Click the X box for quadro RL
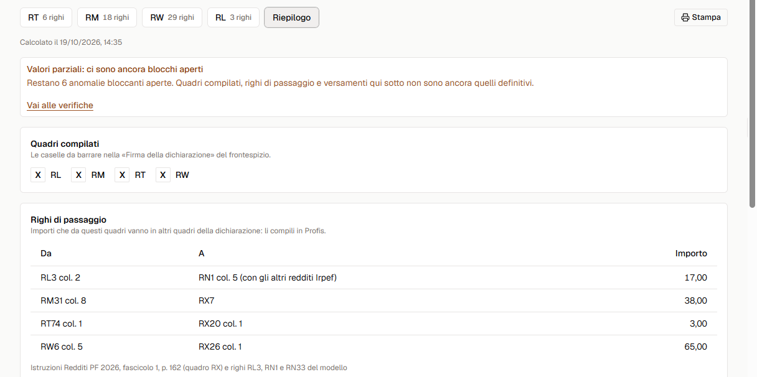 click(x=38, y=175)
